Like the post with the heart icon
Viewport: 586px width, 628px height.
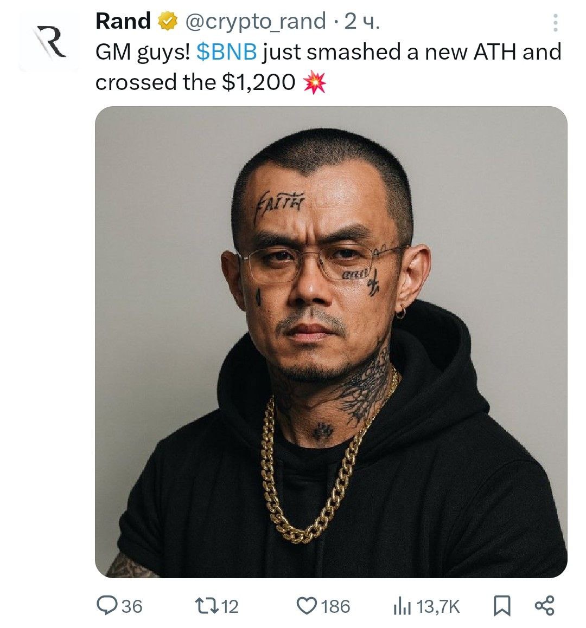[307, 605]
